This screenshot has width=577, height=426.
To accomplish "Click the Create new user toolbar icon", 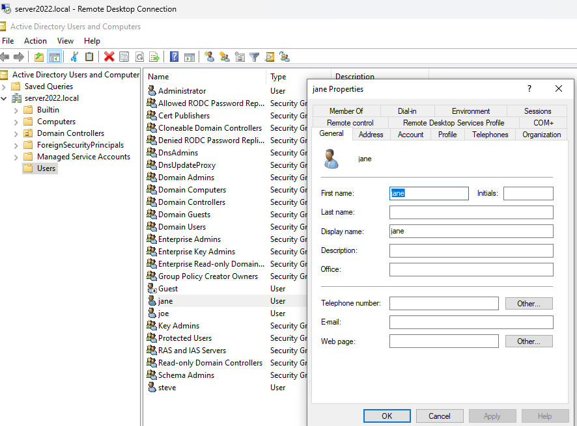I will [x=209, y=57].
